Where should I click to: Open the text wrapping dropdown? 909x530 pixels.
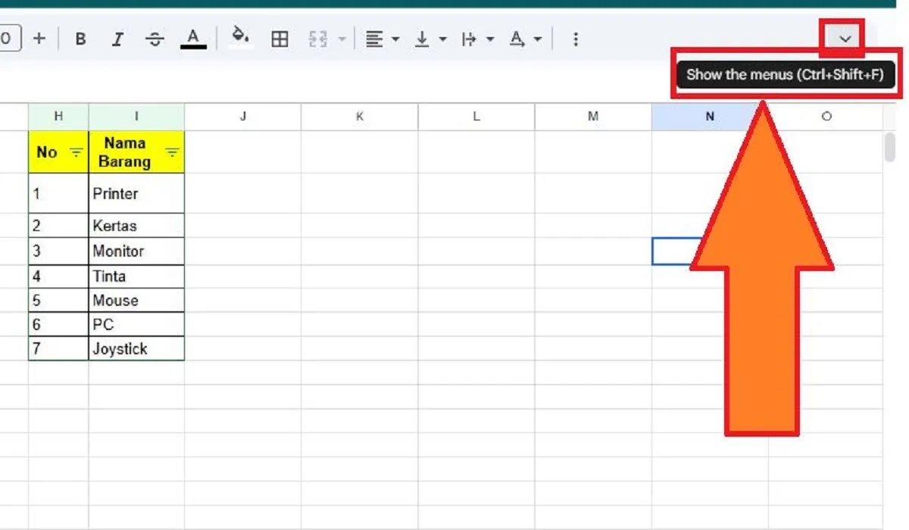click(x=477, y=39)
